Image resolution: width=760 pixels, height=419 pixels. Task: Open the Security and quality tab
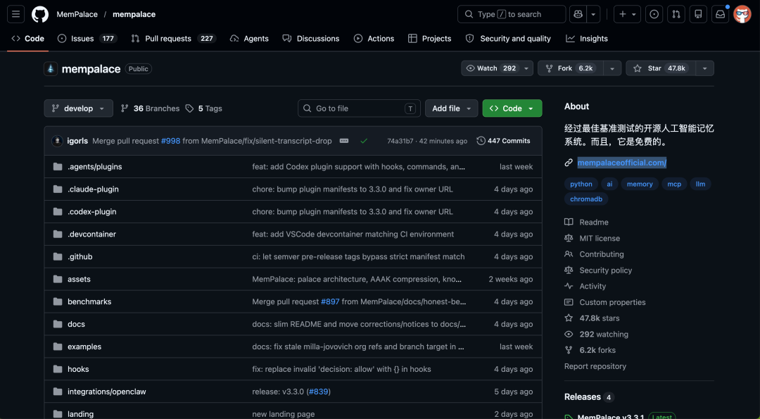[x=508, y=38]
